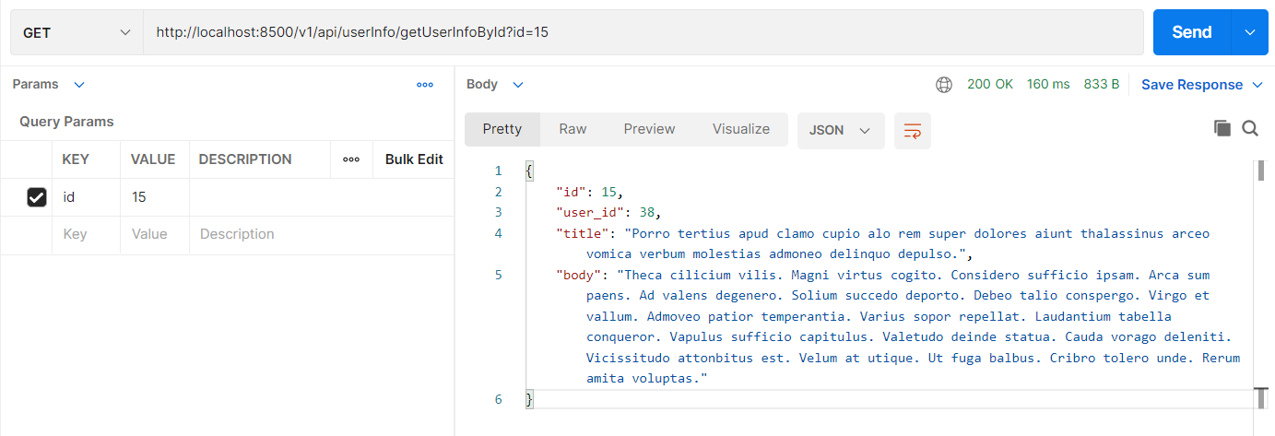The width and height of the screenshot is (1275, 436).
Task: Open Params panel three-dots options
Action: 425,85
